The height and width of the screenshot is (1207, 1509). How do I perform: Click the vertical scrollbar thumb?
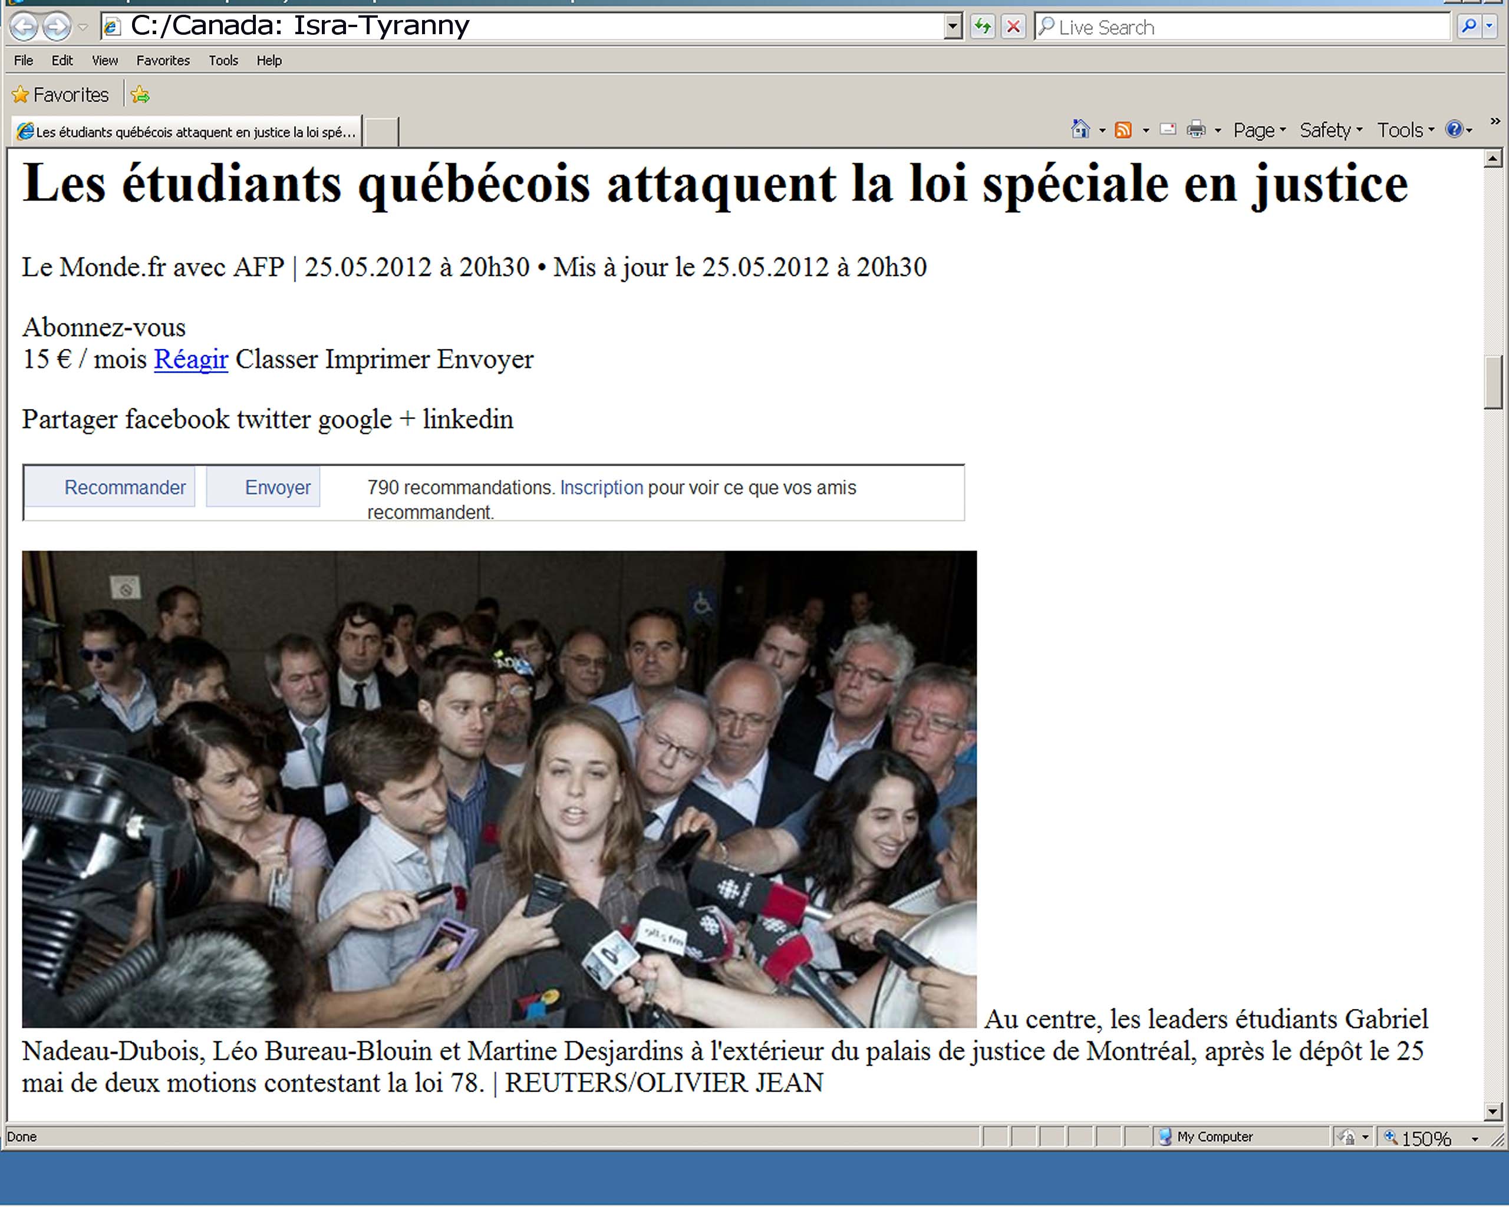pos(1492,382)
